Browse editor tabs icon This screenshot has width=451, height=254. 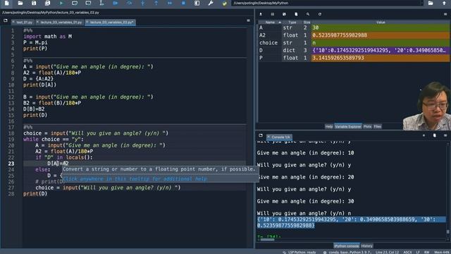pos(6,20)
